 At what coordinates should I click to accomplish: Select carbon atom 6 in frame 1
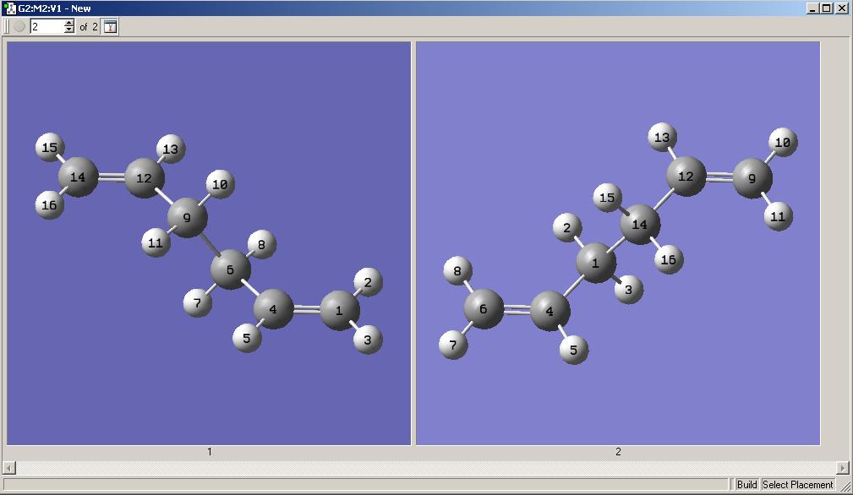(x=230, y=269)
